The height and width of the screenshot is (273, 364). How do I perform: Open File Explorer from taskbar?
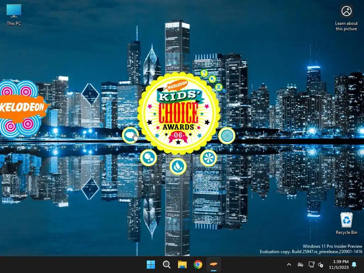pos(182,264)
